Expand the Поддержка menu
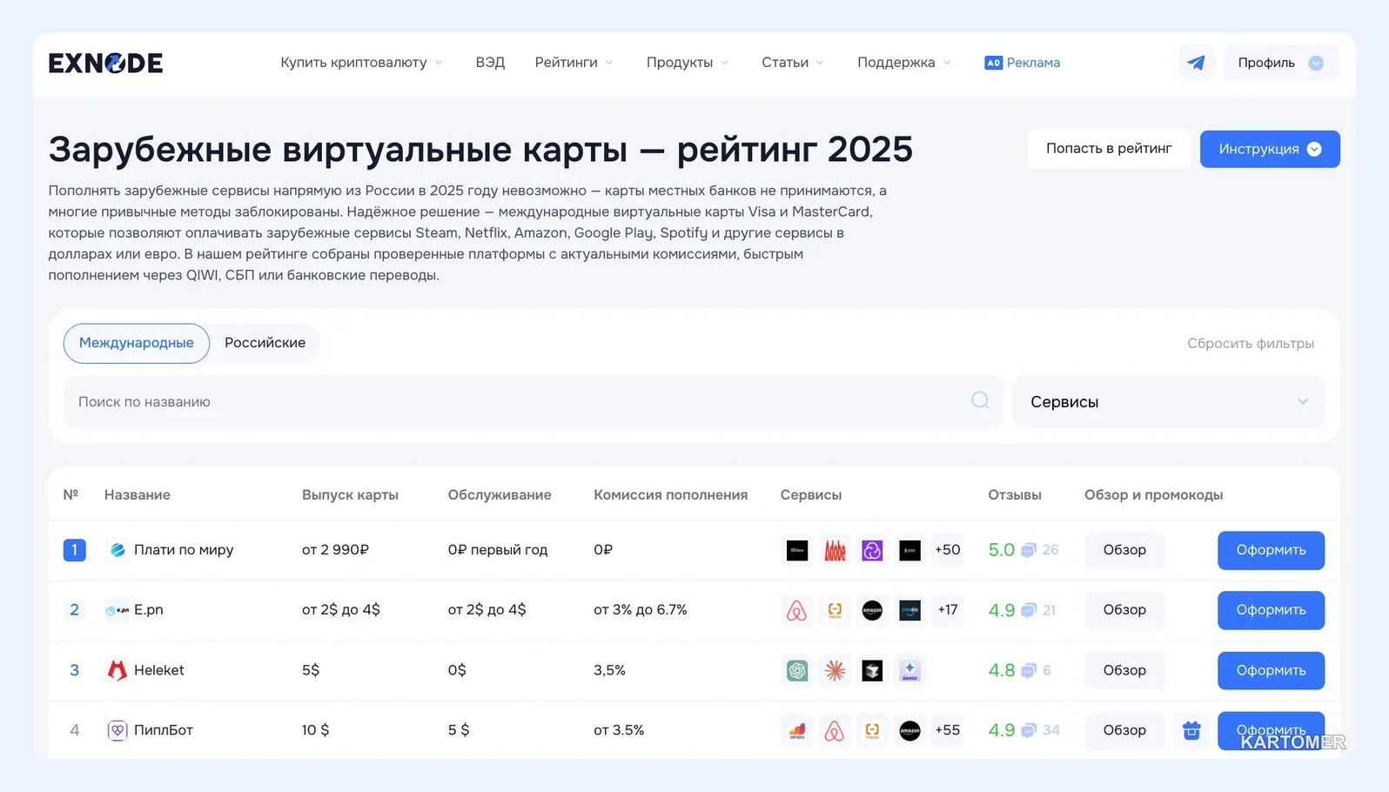The image size is (1389, 792). point(904,63)
